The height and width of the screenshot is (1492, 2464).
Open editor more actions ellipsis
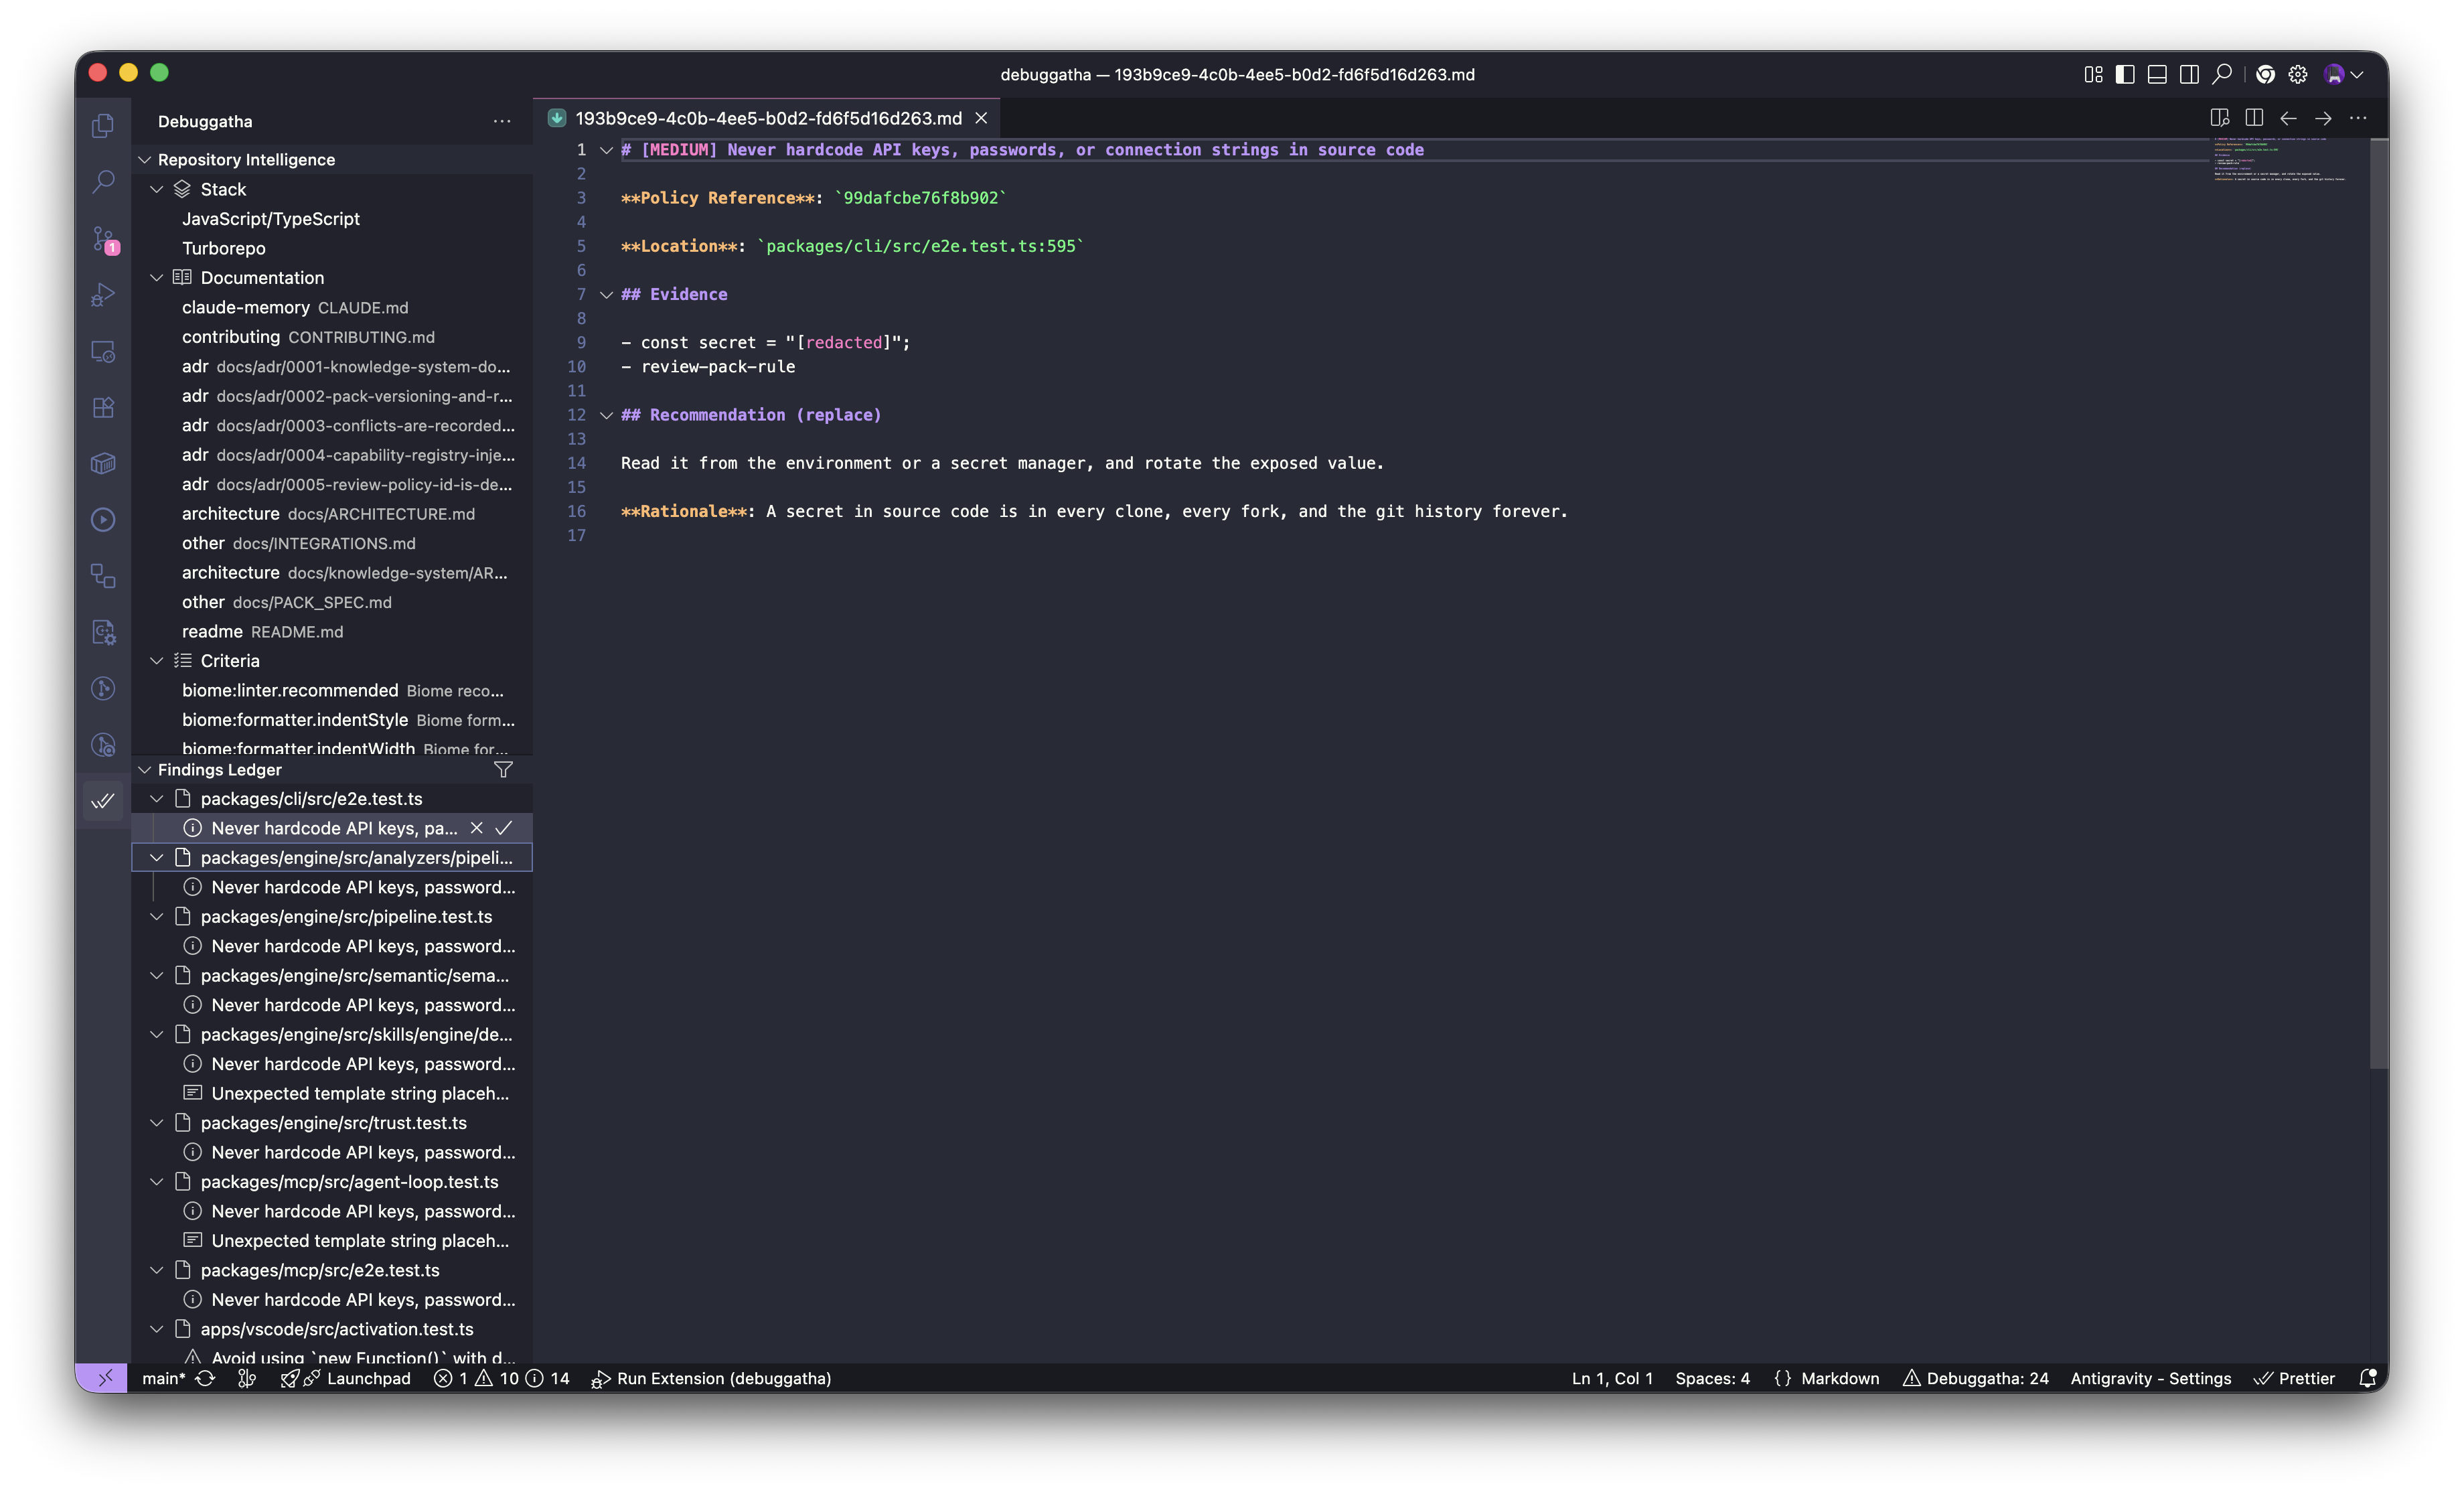2358,118
